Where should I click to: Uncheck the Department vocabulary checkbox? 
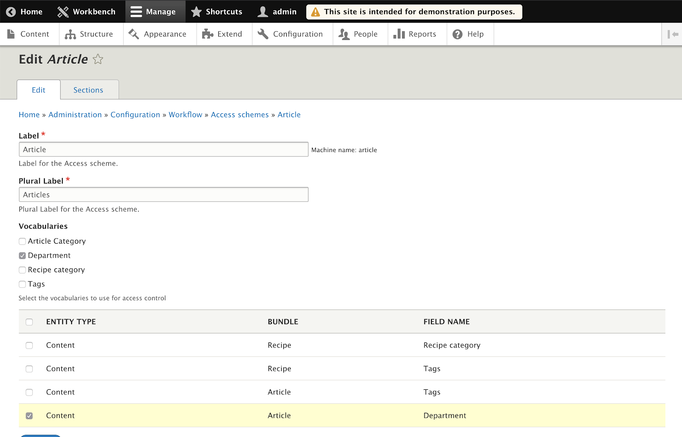(x=22, y=256)
